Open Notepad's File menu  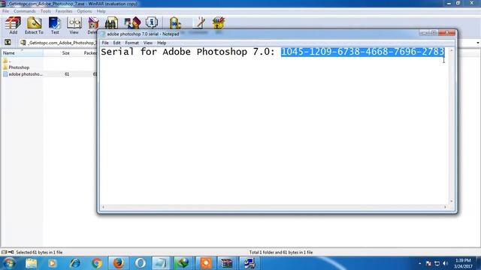105,43
